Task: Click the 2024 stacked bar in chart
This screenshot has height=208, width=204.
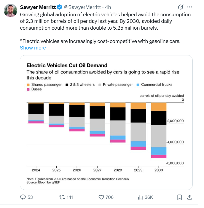Action: (36, 113)
